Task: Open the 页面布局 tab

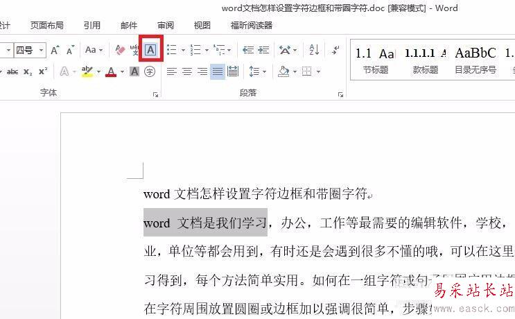Action: (x=47, y=25)
